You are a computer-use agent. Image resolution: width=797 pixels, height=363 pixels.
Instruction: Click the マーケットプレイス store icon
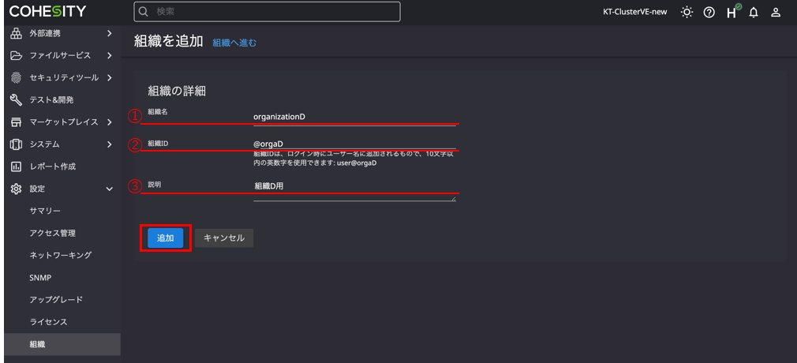[17, 122]
